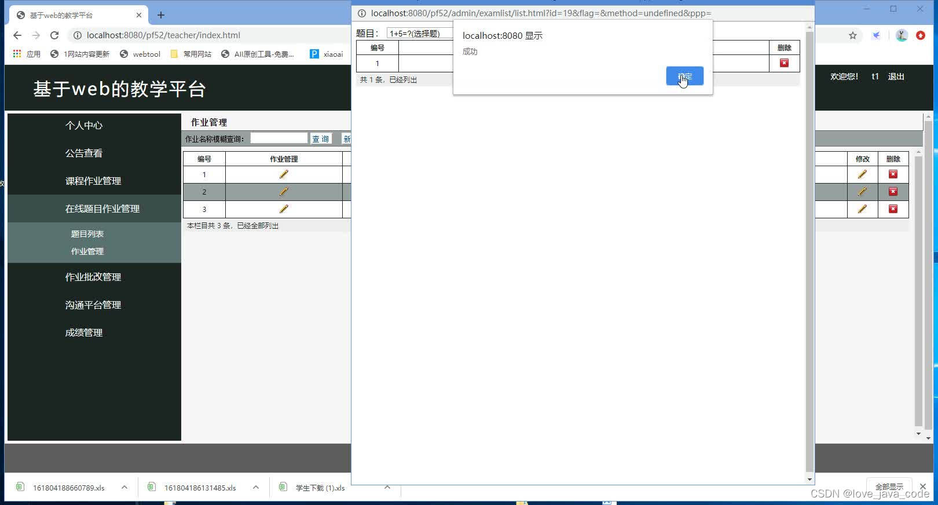Click status text 本栏目共 3 条
Viewport: 938px width, 505px height.
(233, 226)
